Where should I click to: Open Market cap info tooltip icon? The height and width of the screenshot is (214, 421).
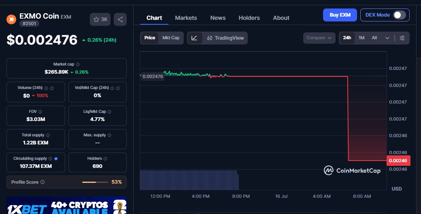pos(78,64)
